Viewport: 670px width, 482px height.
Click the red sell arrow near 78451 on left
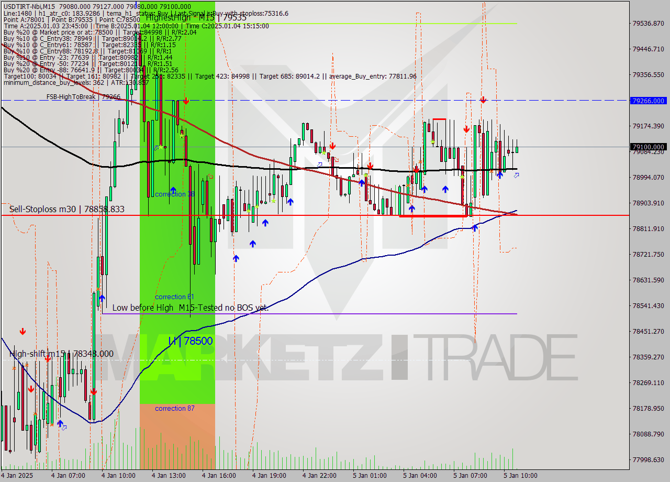(x=23, y=331)
